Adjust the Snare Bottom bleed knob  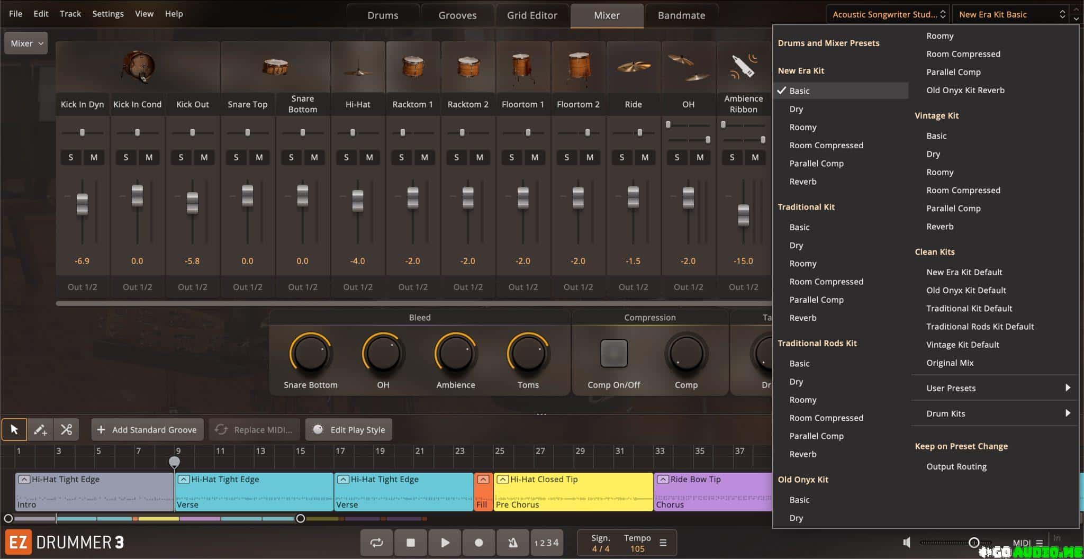point(311,354)
